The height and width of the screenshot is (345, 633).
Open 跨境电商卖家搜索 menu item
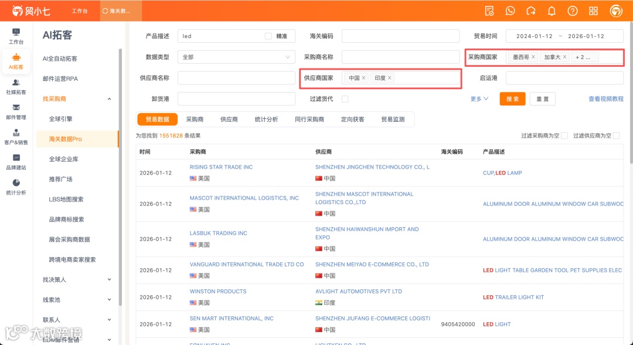point(72,259)
